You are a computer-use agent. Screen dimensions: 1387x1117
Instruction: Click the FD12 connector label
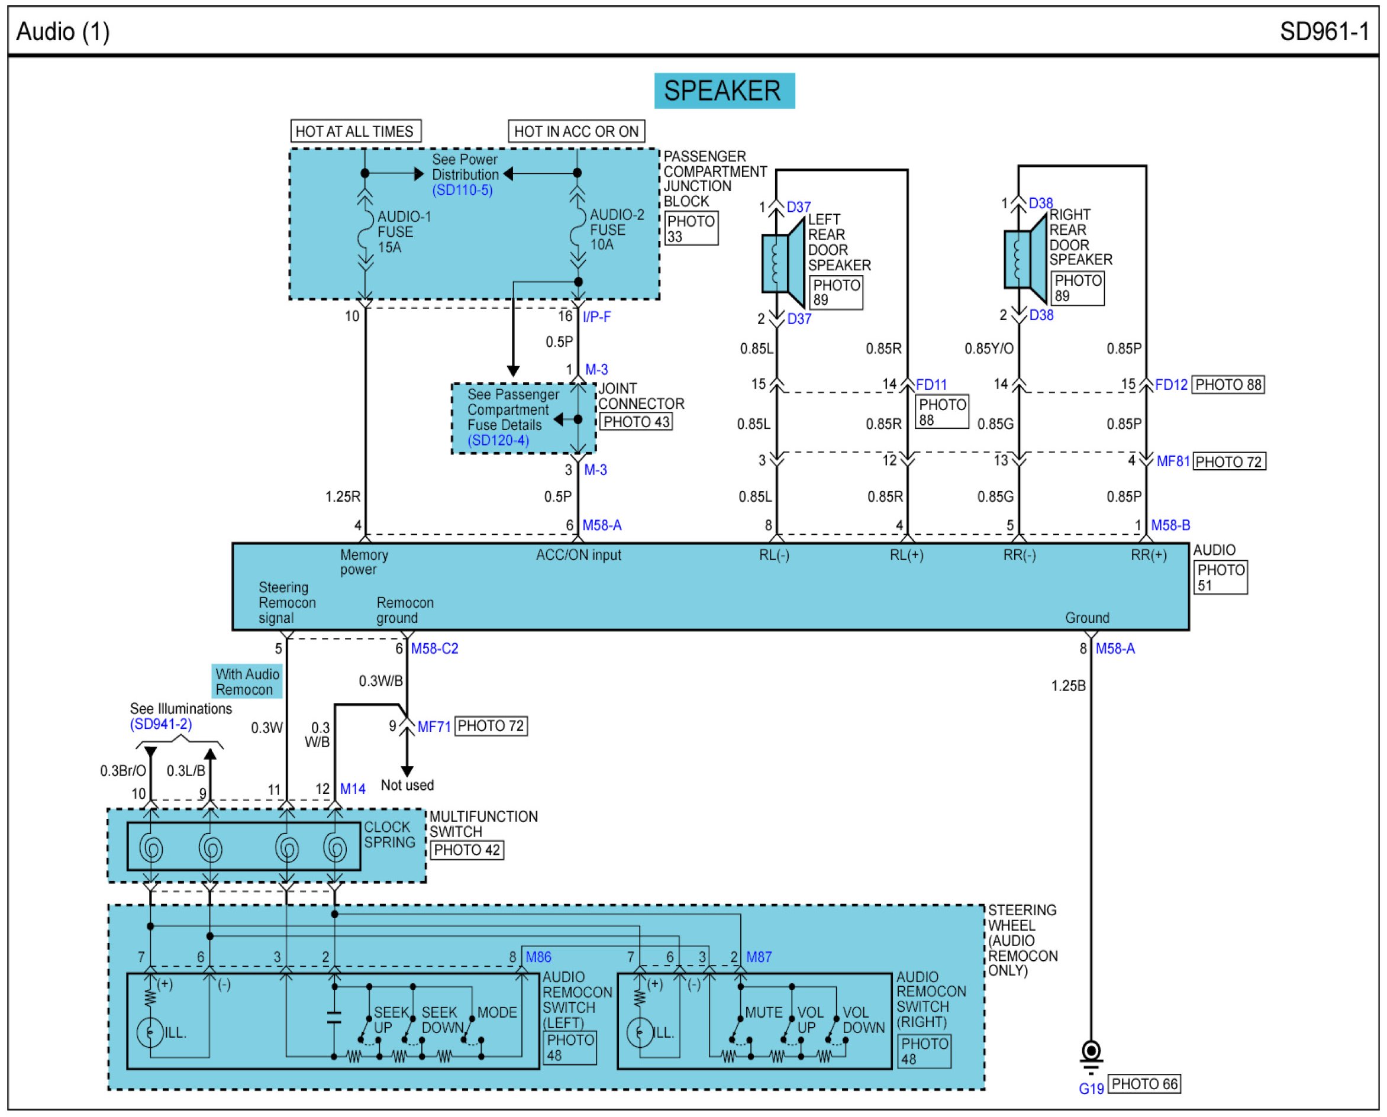(x=1171, y=385)
